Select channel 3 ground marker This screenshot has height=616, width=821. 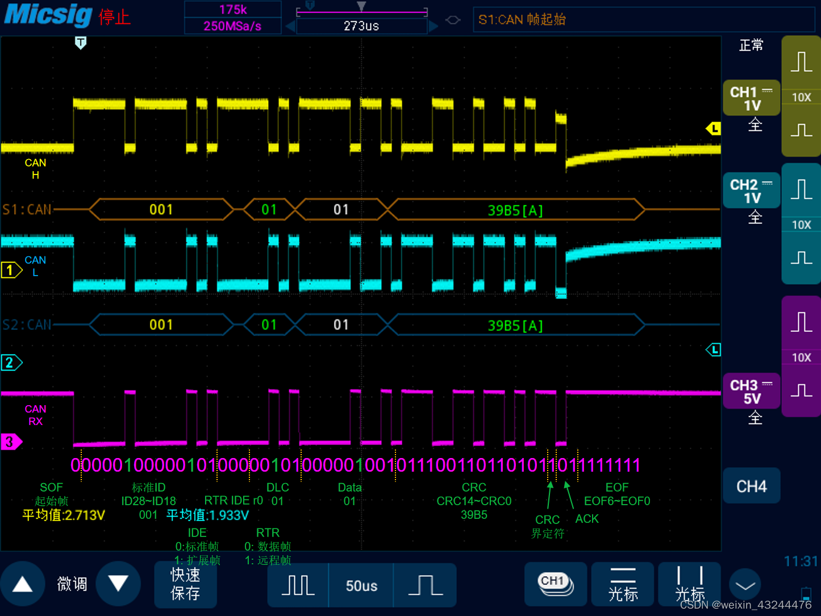coord(11,442)
